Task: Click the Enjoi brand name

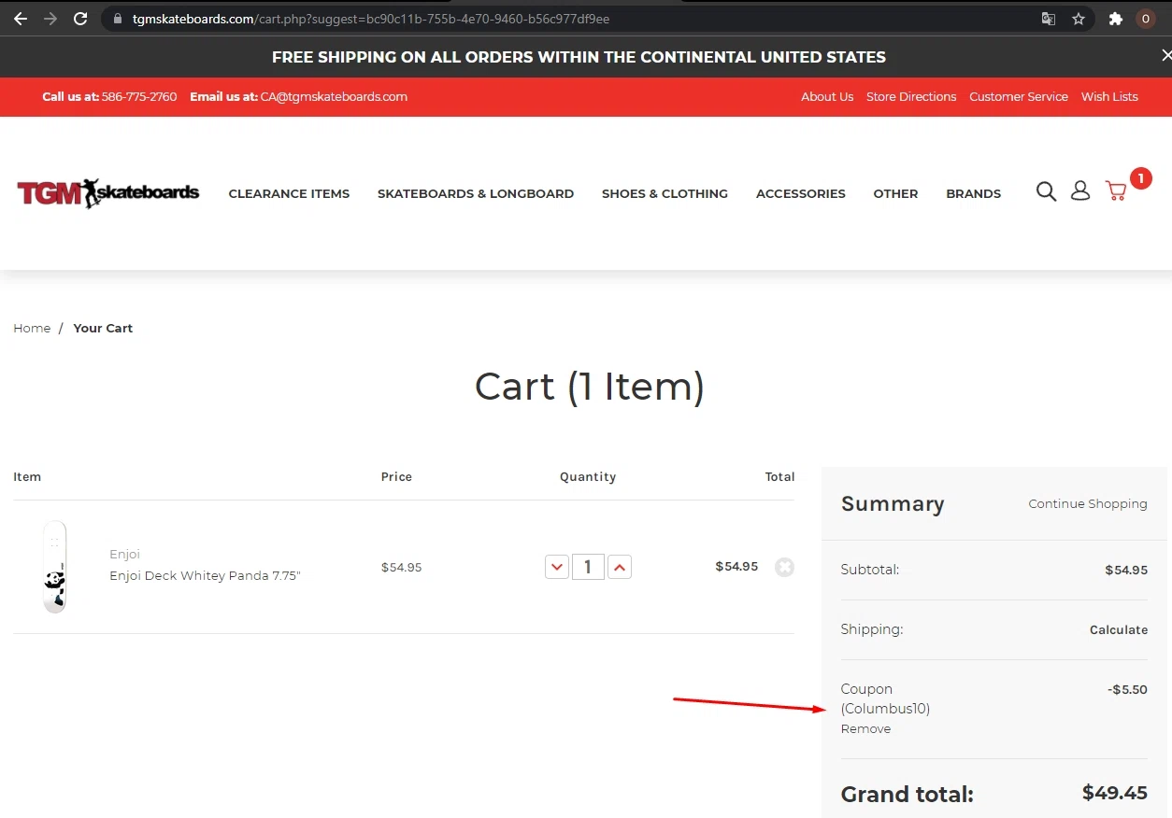Action: pos(124,554)
